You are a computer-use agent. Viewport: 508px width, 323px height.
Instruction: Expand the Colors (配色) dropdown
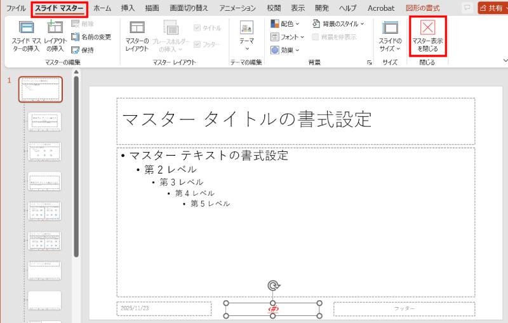[x=285, y=24]
